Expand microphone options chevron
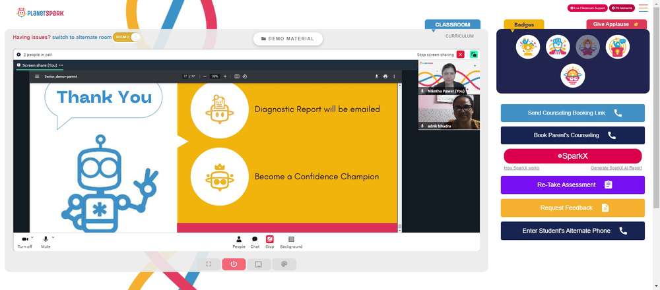660x290 pixels. point(53,237)
